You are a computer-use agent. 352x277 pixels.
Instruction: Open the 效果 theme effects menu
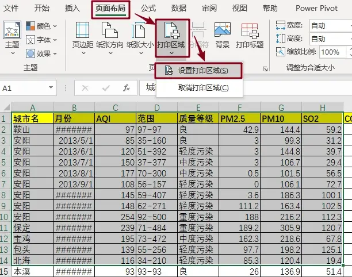41,53
